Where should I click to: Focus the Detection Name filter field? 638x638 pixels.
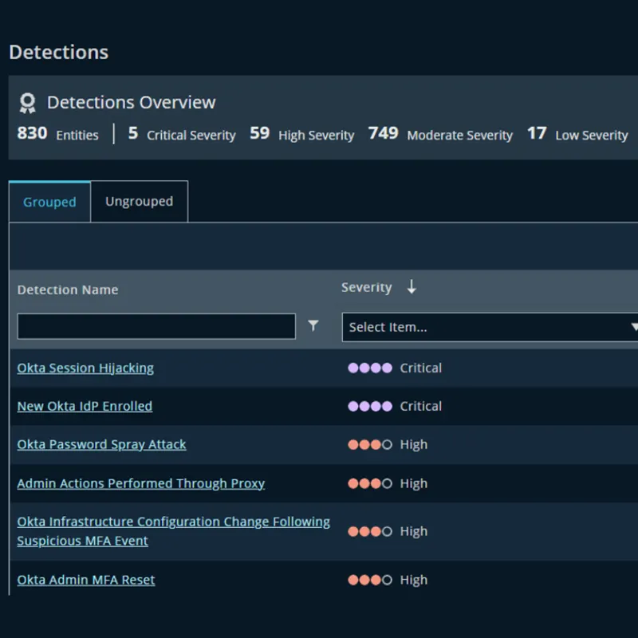tap(156, 326)
